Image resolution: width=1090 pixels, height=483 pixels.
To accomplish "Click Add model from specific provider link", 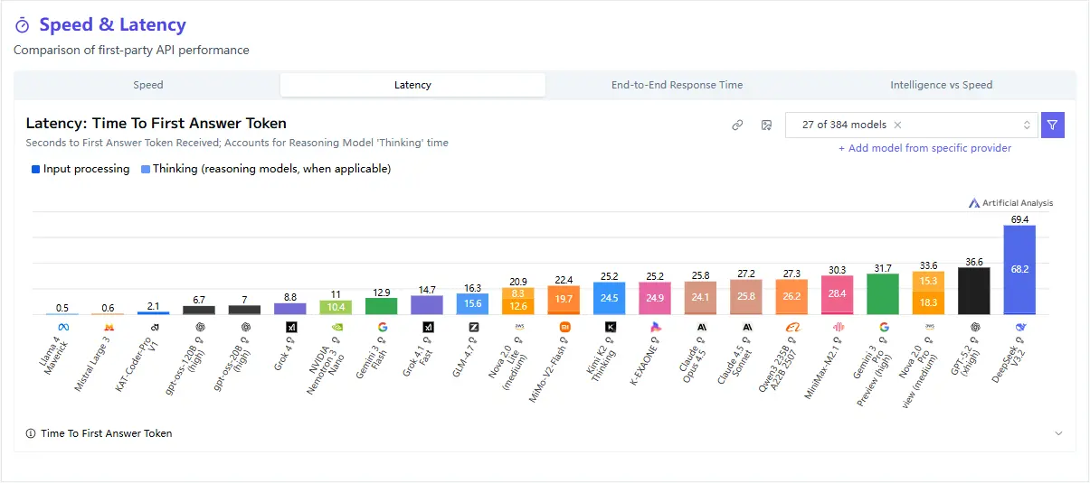I will pyautogui.click(x=924, y=148).
